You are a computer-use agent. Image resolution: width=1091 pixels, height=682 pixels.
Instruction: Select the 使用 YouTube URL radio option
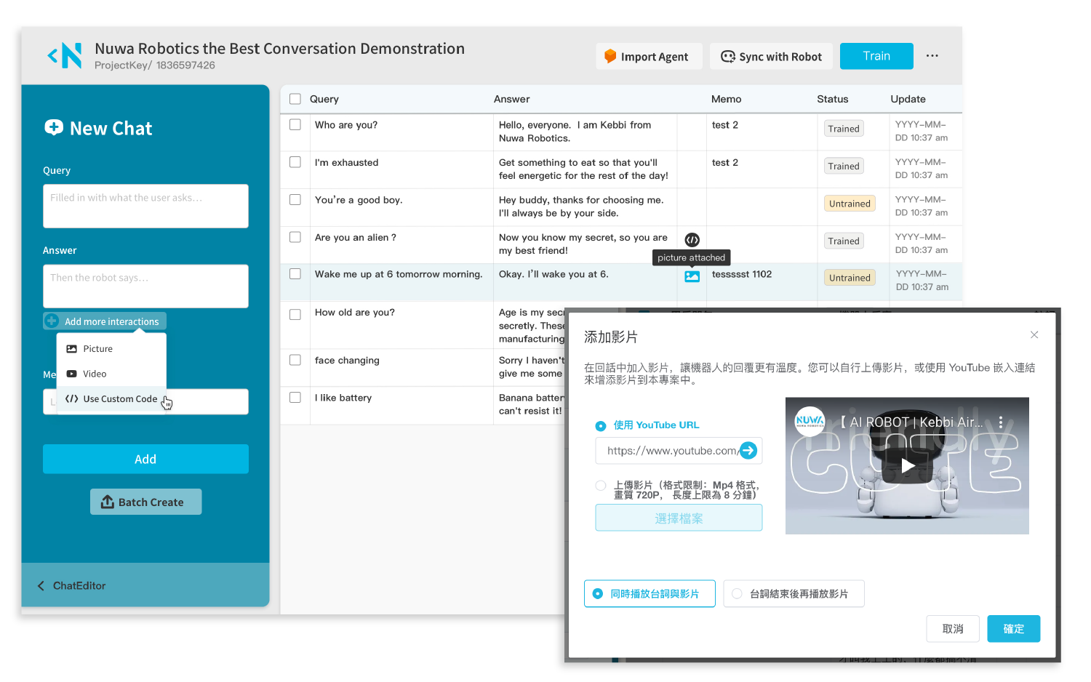[x=601, y=426]
